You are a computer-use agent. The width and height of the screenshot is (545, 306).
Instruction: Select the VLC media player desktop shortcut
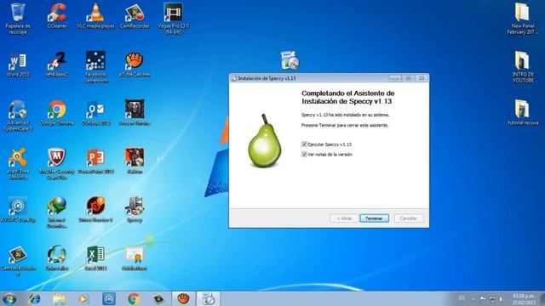[x=95, y=15]
